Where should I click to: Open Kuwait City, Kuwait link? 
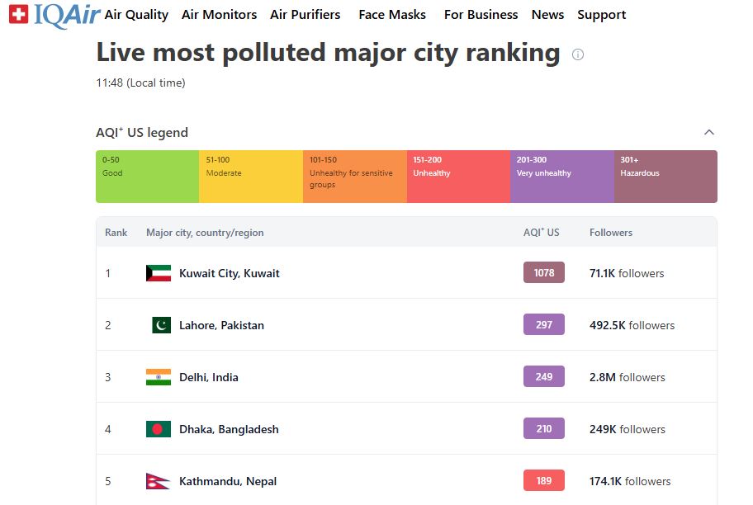229,273
